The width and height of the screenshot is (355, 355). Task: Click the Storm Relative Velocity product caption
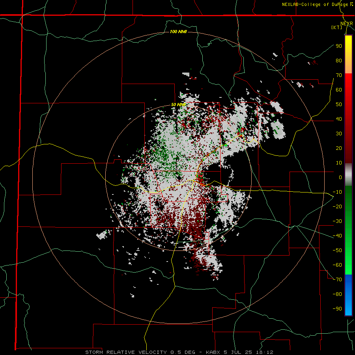179,352
